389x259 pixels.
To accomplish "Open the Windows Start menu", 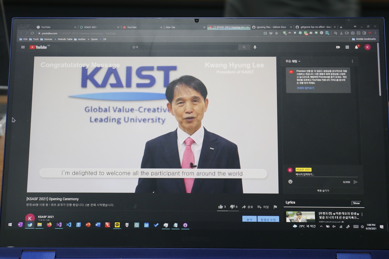I will coord(10,225).
